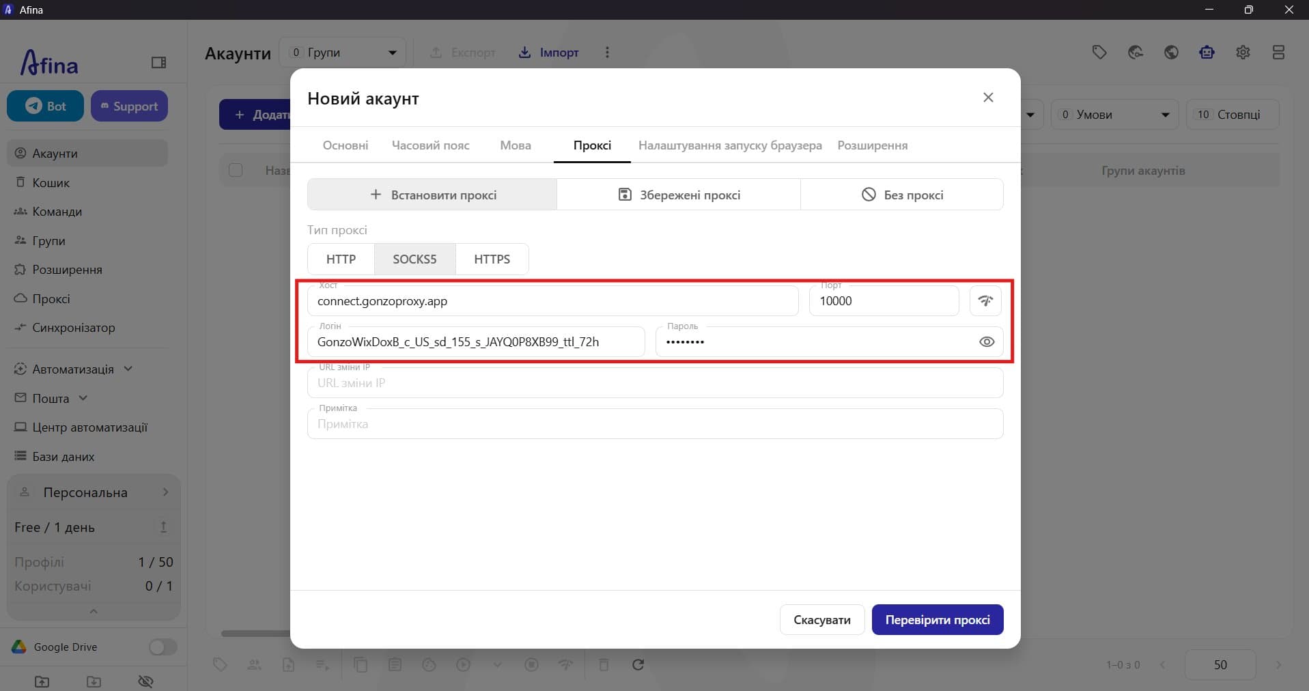This screenshot has height=691, width=1309.
Task: Click the clipboard paste icon in bottom toolbar
Action: tap(395, 664)
